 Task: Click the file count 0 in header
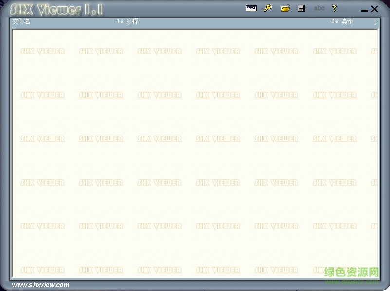point(375,23)
